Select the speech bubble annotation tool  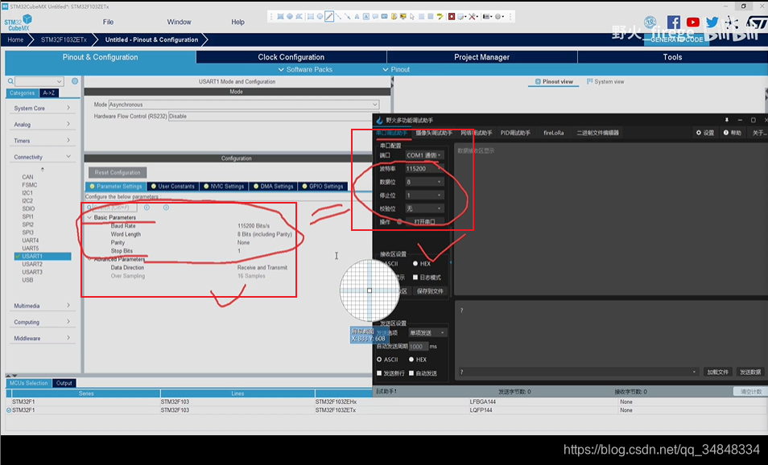tap(375, 17)
